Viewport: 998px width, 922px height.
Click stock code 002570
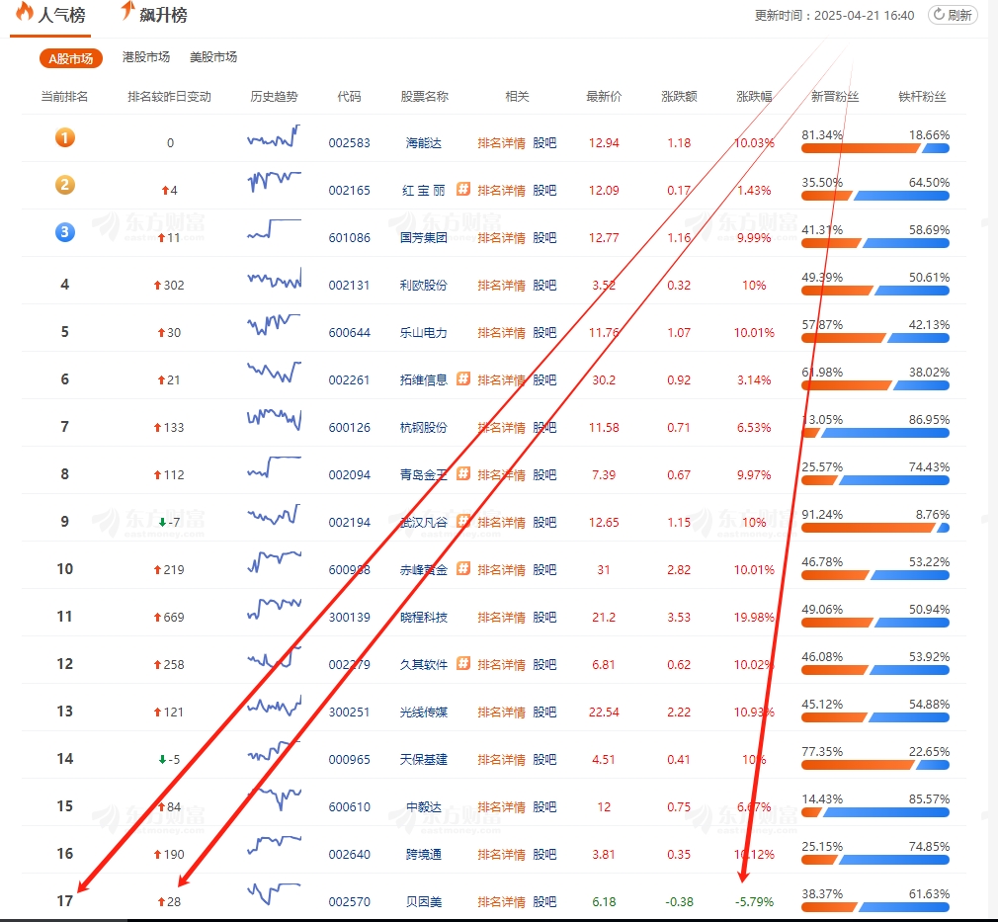350,902
